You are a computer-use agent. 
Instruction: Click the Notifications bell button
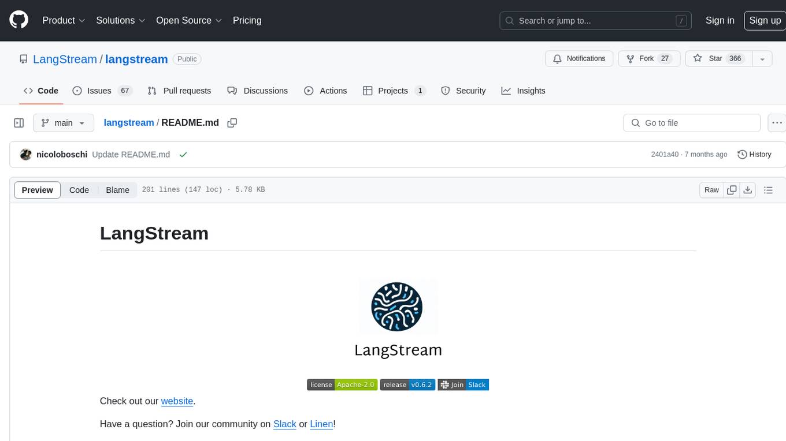pos(579,59)
